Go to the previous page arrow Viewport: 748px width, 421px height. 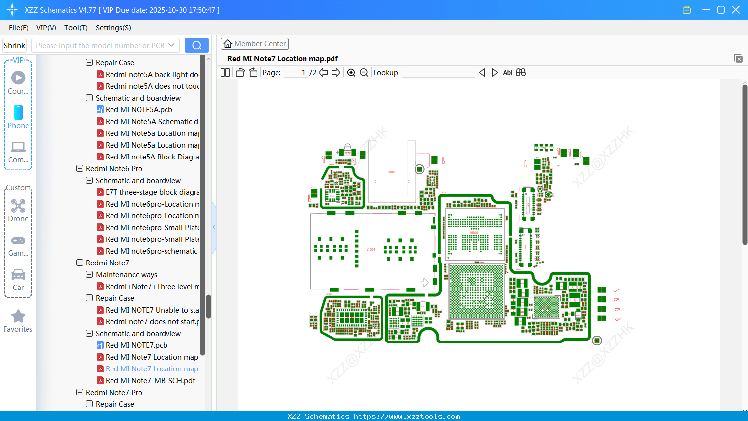pos(323,73)
